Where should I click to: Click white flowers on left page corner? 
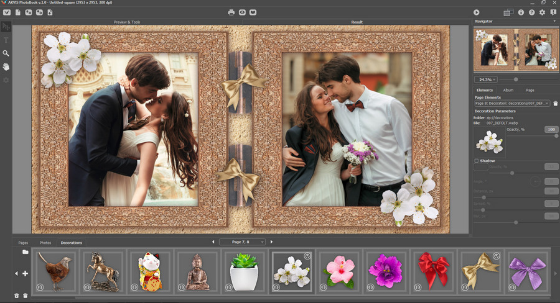click(70, 59)
